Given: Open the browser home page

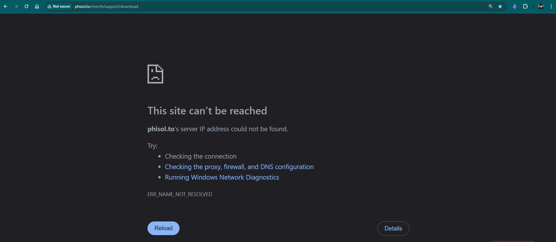Looking at the screenshot, I should click(x=37, y=6).
